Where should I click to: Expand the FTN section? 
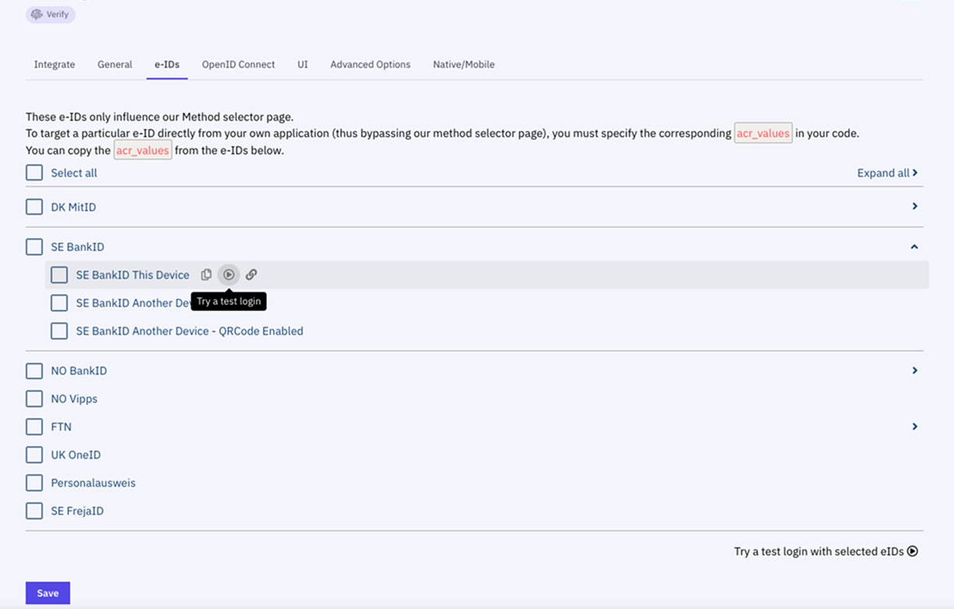914,426
